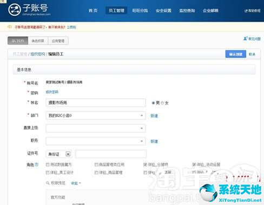This screenshot has height=205, width=264.
Task: Click the 确认创建 button
Action: pos(236,54)
